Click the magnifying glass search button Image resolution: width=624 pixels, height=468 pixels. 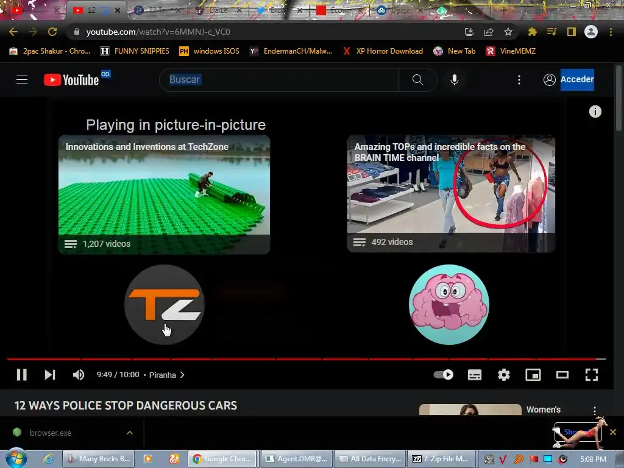[x=417, y=80]
